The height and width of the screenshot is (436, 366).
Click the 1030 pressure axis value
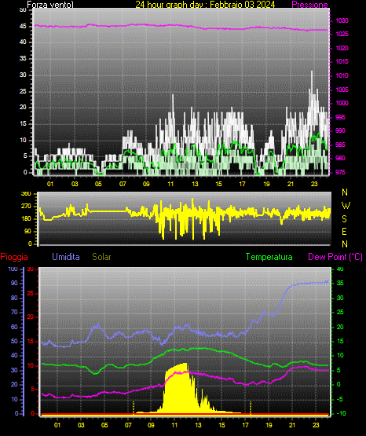pyautogui.click(x=342, y=20)
